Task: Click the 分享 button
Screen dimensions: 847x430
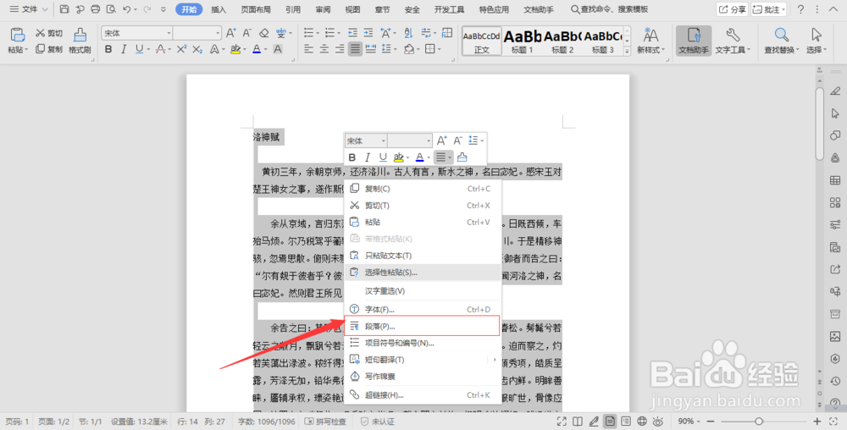Action: point(732,9)
